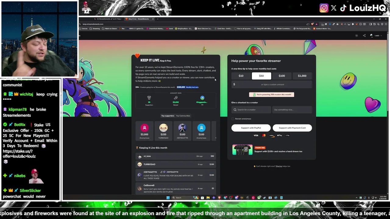Click the hand drawn tee thumbnail
Screen dimensions: 390x219
click(x=242, y=150)
